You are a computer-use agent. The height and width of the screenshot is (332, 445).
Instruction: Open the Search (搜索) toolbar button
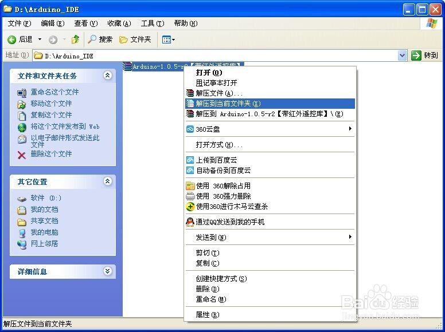pyautogui.click(x=100, y=39)
